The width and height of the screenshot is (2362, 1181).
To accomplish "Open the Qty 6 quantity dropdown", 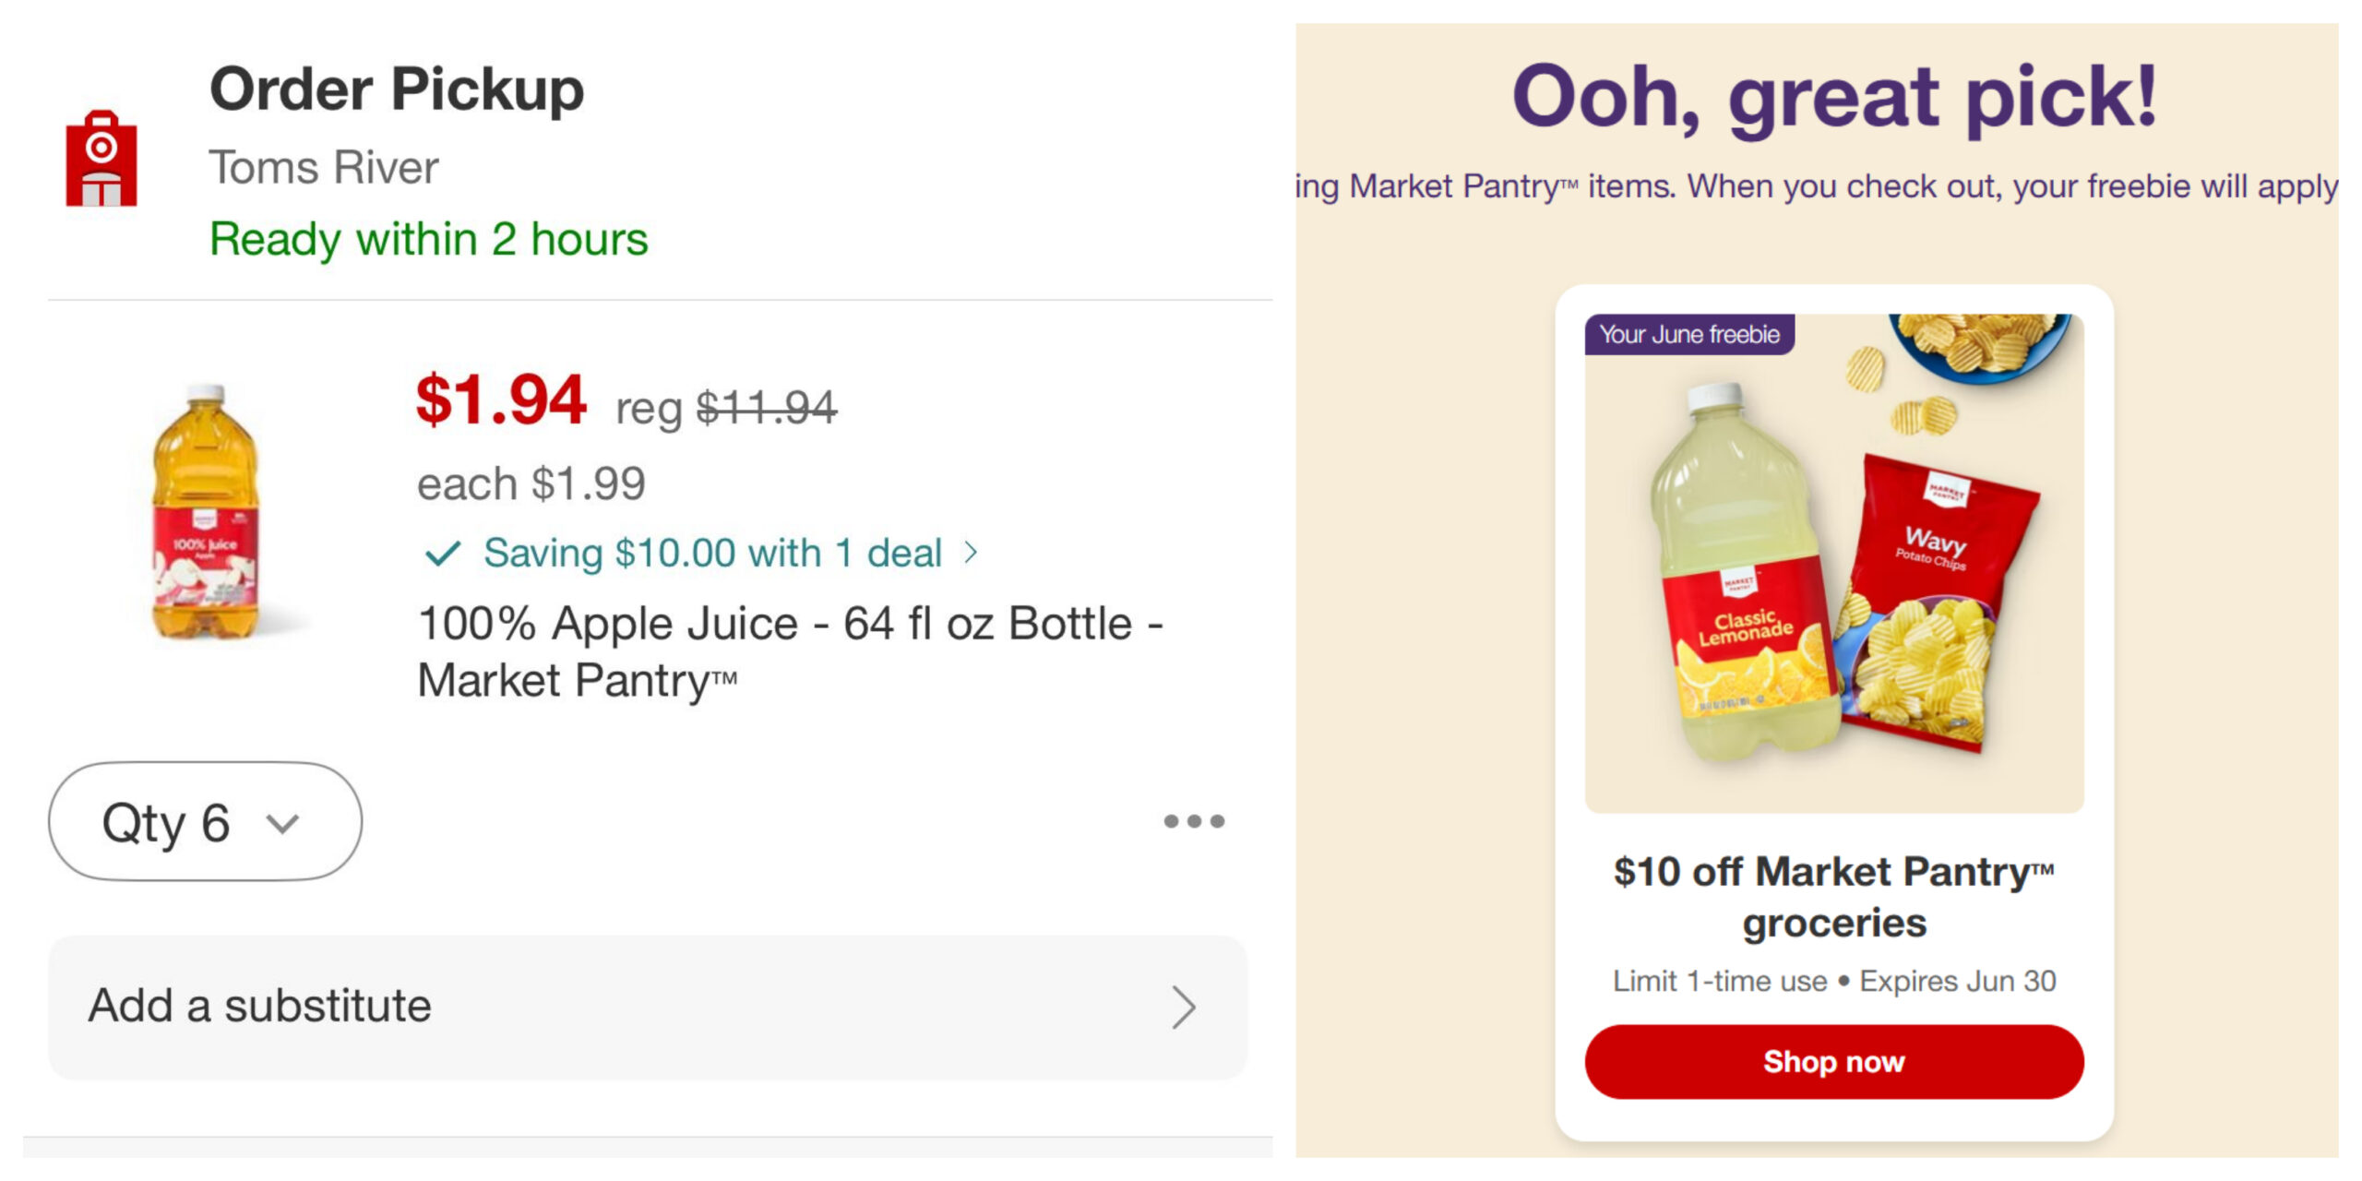I will point(205,822).
